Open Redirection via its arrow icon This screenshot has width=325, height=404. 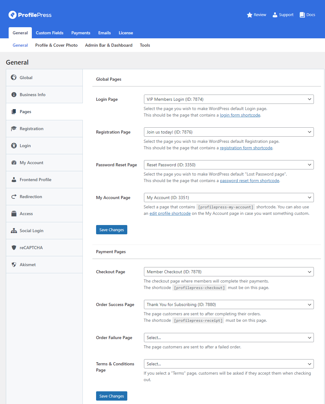[x=14, y=197]
